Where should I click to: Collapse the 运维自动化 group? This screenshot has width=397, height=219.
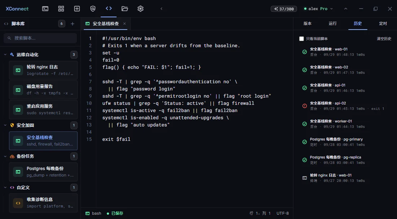pyautogui.click(x=5, y=54)
